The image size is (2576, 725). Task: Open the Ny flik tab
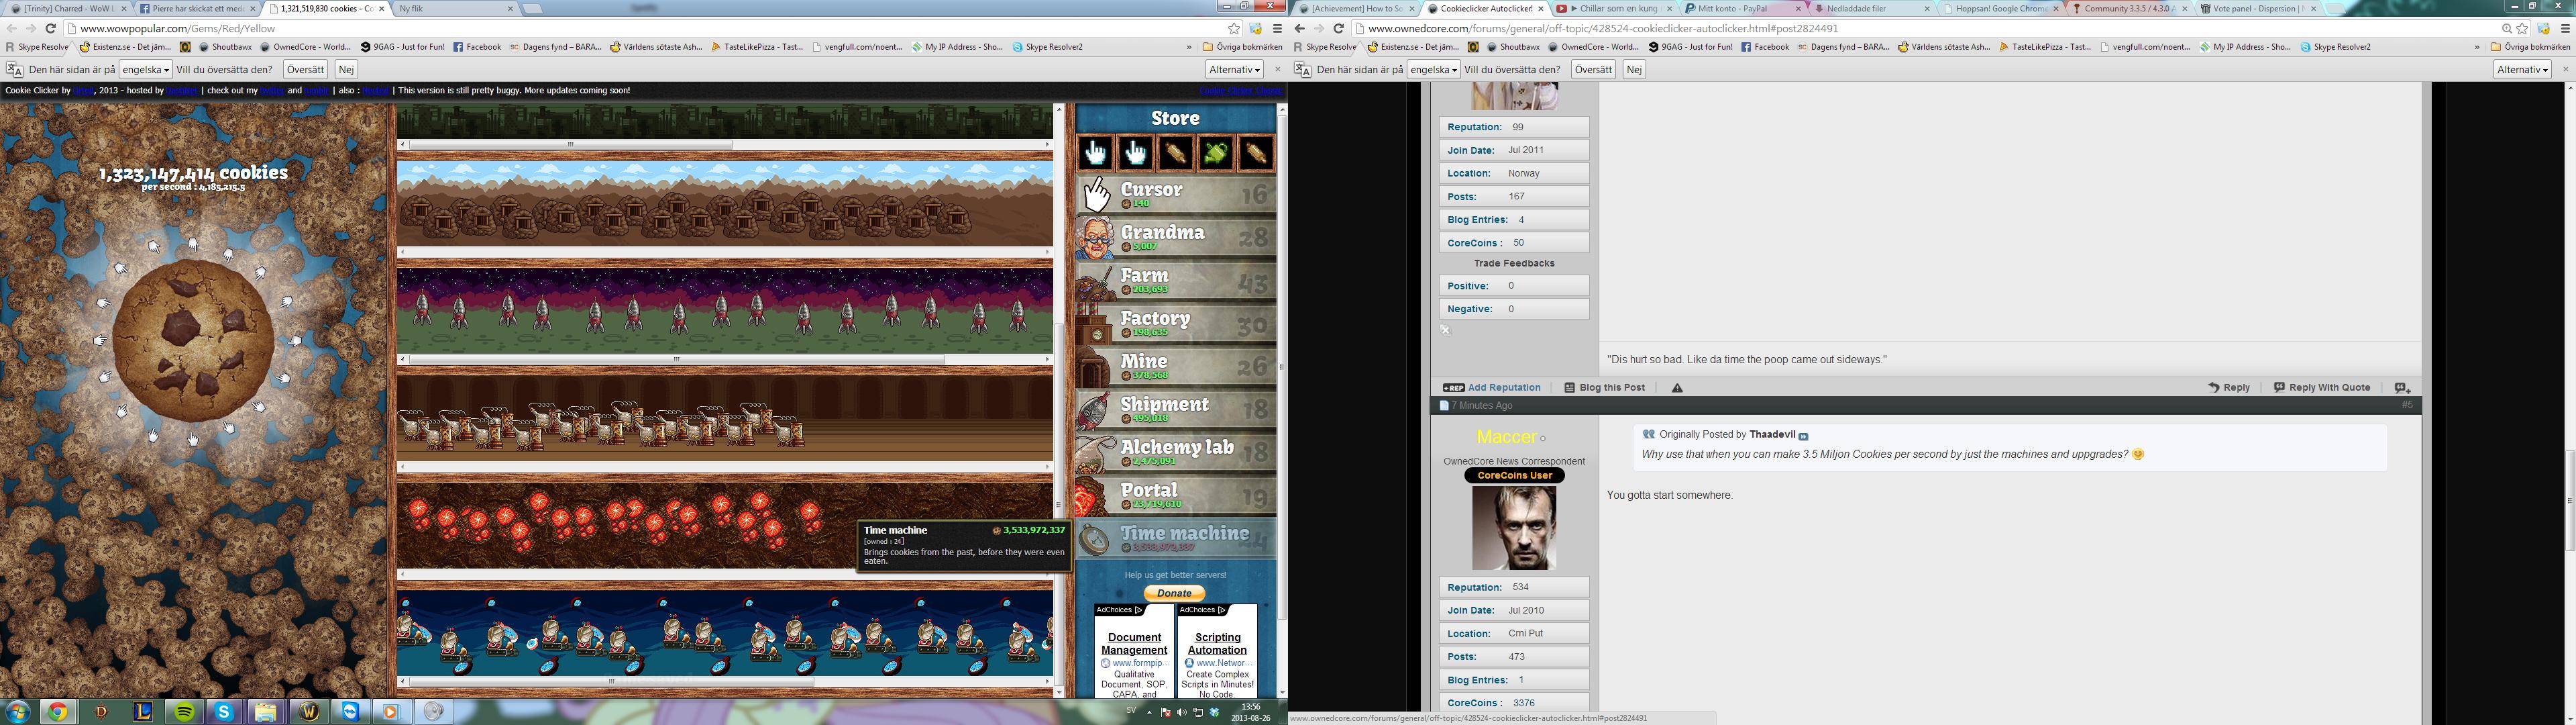click(x=455, y=8)
